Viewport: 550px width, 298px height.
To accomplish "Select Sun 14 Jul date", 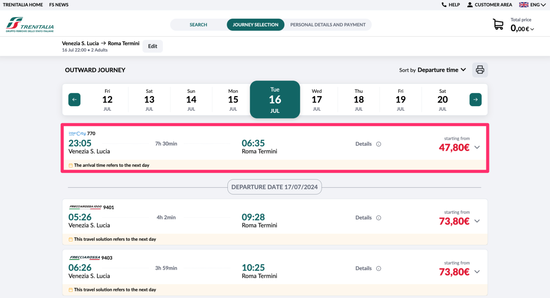I will [x=191, y=100].
